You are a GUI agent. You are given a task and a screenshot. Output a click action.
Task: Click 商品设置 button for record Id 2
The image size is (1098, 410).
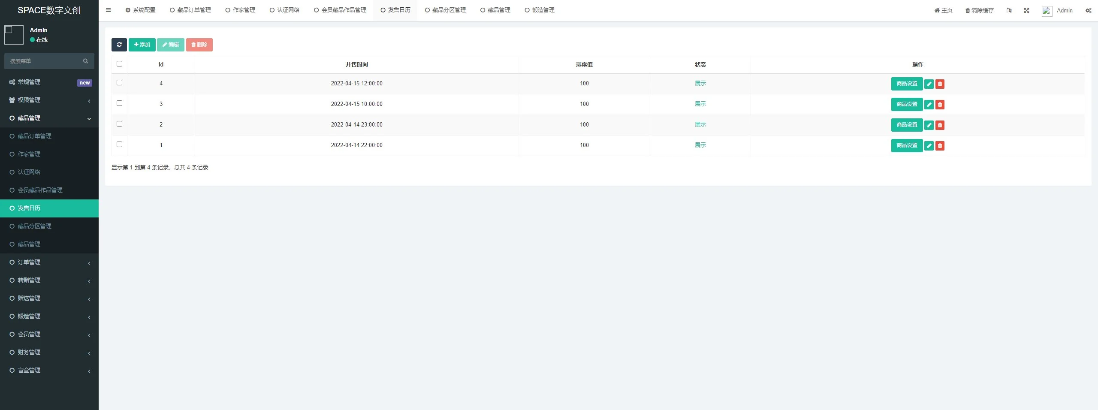906,125
